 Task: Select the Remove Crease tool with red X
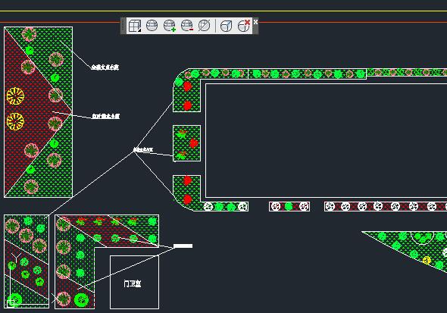tap(244, 26)
